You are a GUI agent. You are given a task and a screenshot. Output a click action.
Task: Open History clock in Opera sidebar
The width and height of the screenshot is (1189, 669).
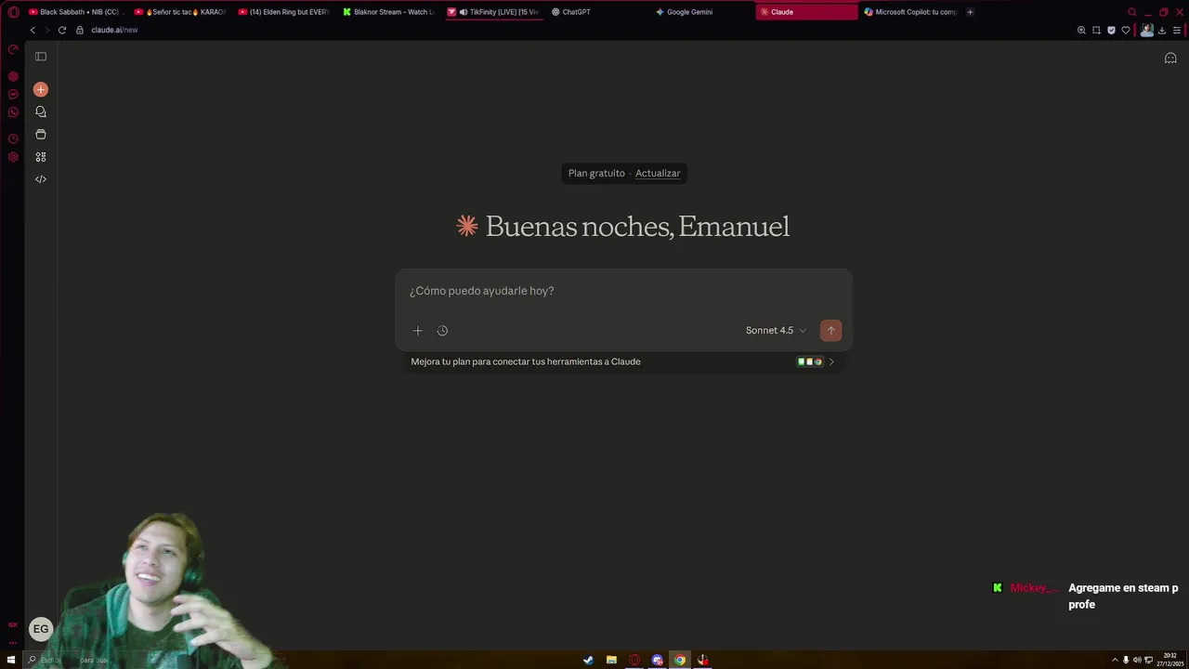pyautogui.click(x=13, y=138)
